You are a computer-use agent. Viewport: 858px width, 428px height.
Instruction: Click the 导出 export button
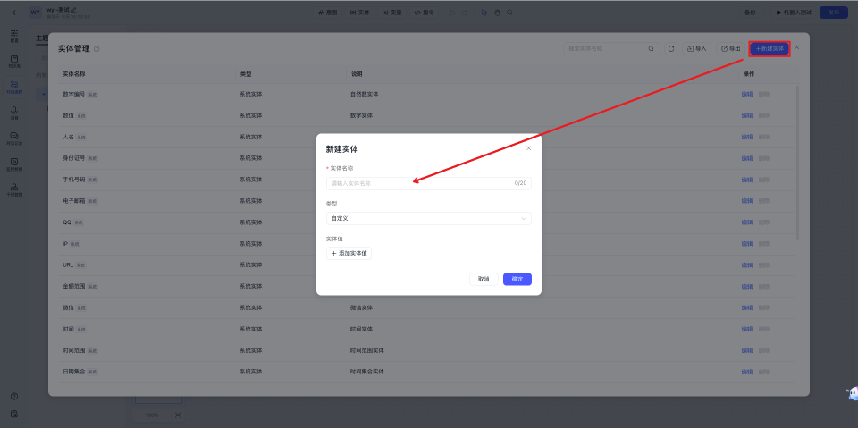coord(730,48)
